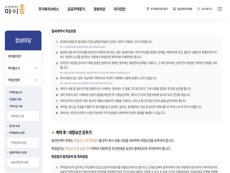Open 주거복지서비스 menu
This screenshot has height=173, width=230.
click(49, 9)
